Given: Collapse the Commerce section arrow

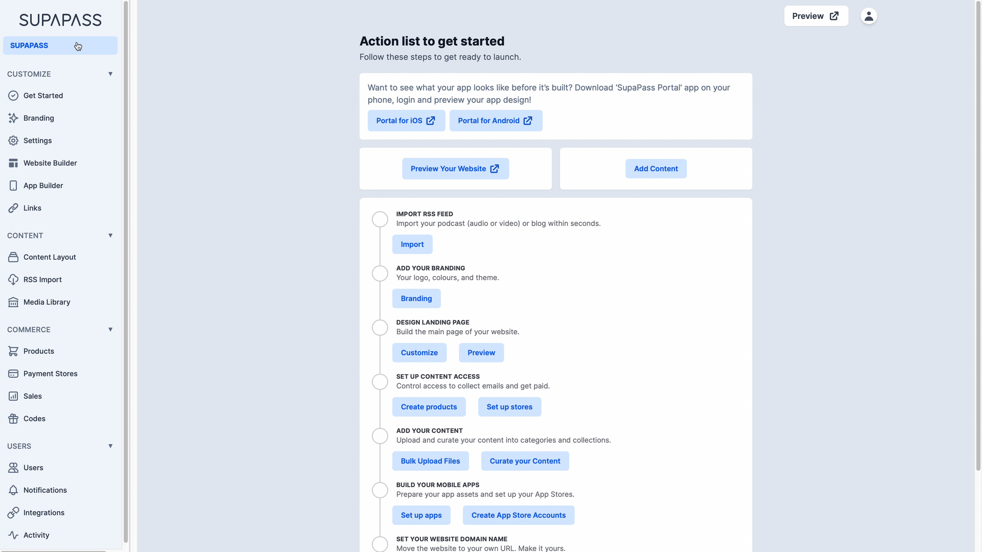Looking at the screenshot, I should point(110,330).
